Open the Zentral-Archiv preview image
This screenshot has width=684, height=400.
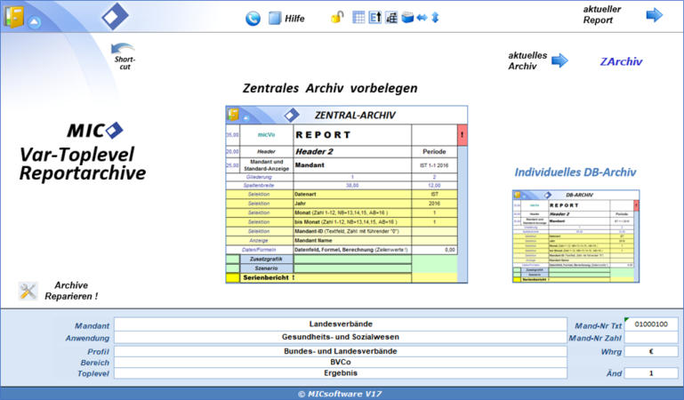[346, 195]
